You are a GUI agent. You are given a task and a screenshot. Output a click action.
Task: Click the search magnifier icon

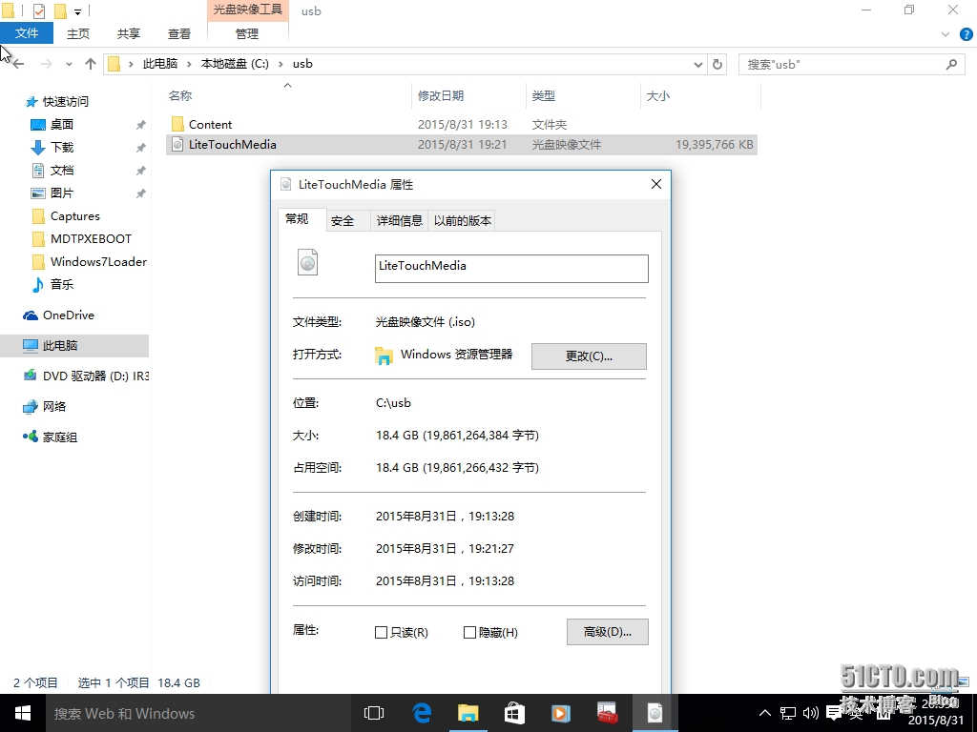click(951, 64)
